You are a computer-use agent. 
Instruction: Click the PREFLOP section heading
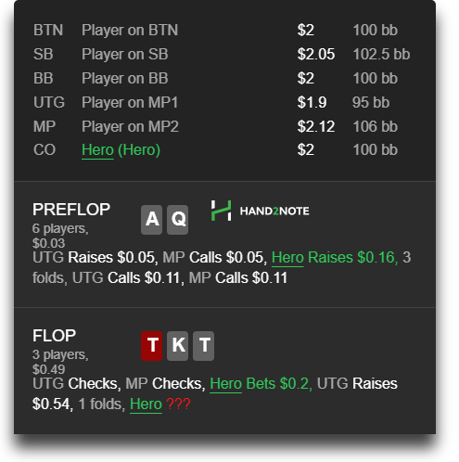click(x=71, y=210)
